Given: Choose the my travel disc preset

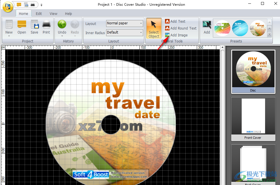Looking at the screenshot, I should point(258,28).
